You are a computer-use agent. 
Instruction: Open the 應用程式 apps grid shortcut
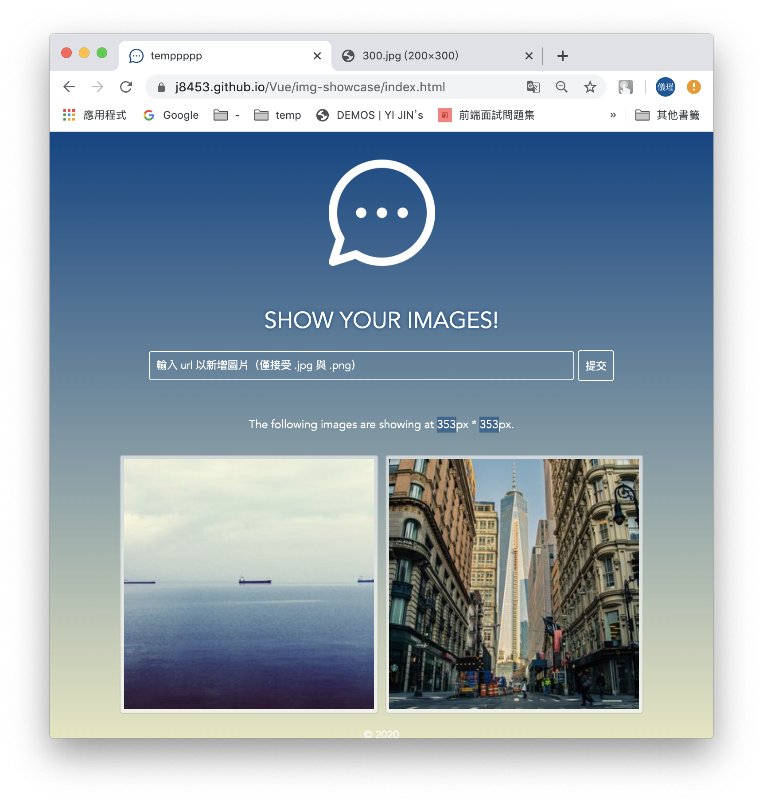(x=94, y=115)
